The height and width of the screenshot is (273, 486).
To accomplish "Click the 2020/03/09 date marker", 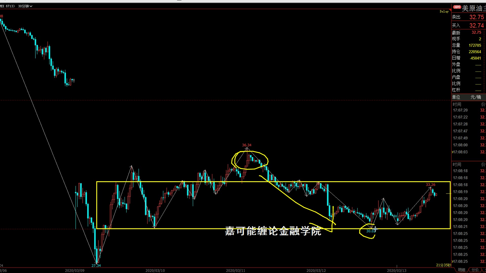I will point(74,270).
